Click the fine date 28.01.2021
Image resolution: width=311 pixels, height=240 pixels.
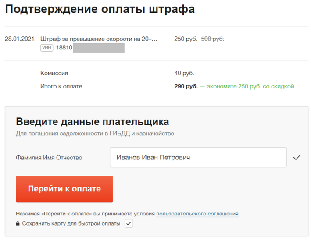pos(19,39)
